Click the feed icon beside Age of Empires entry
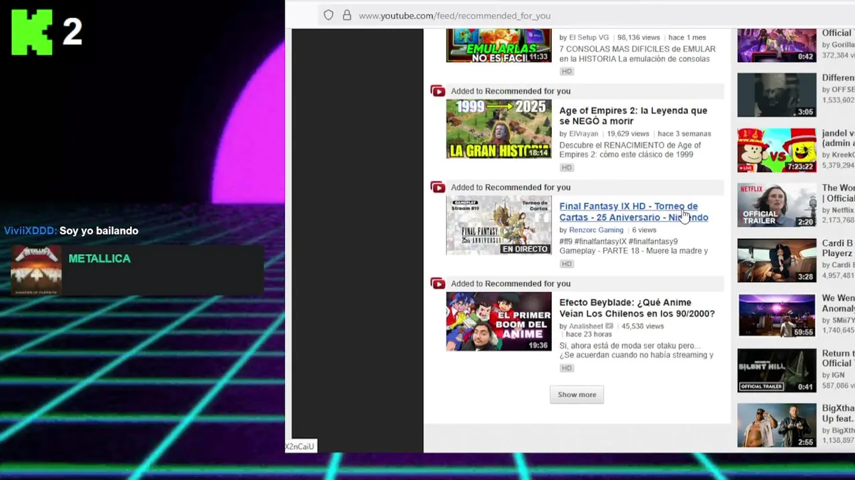 438,91
